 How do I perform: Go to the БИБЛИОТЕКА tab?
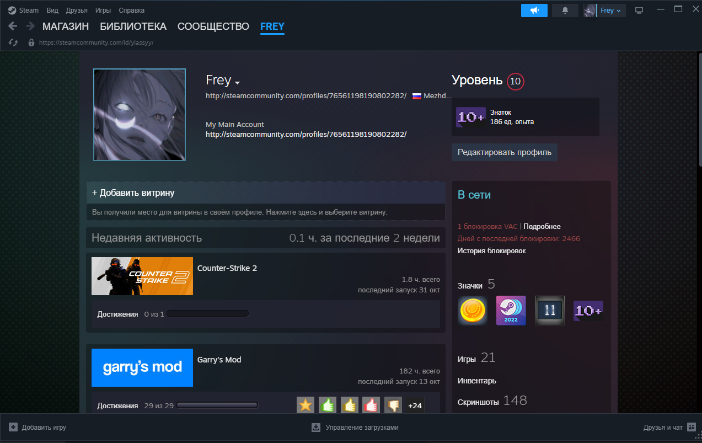coord(133,26)
